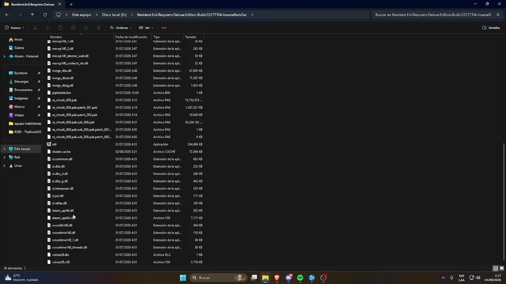506x284 pixels.
Task: Open the Vídeos quick access folder
Action: click(19, 115)
